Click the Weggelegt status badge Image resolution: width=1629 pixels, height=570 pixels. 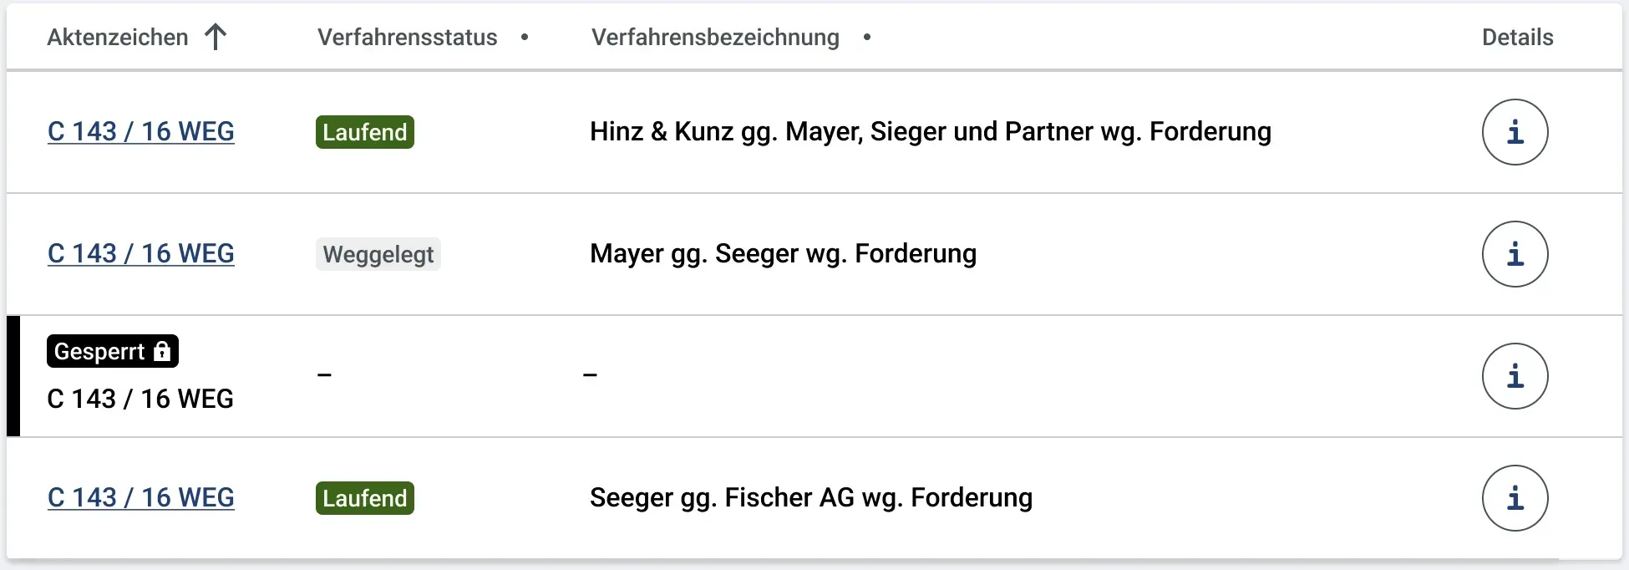pyautogui.click(x=378, y=254)
